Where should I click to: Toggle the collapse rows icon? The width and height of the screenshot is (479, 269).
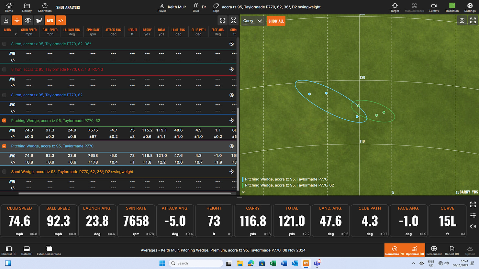[17, 20]
